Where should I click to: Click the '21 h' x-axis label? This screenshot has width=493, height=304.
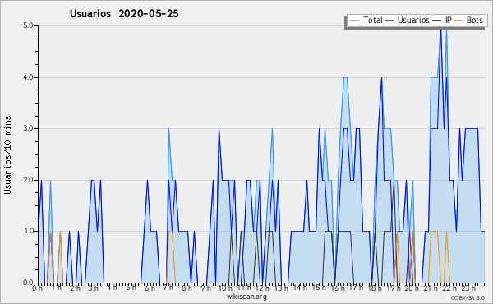[x=431, y=288]
